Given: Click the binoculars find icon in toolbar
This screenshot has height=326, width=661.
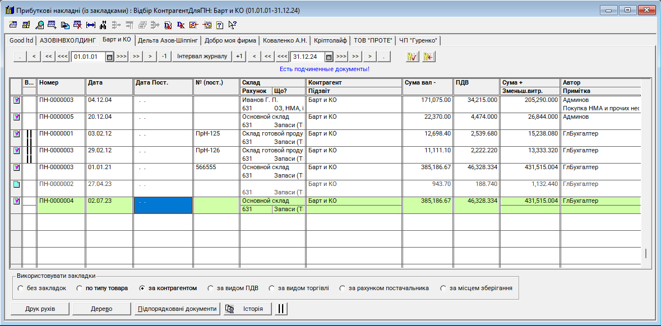Looking at the screenshot, I should [103, 25].
